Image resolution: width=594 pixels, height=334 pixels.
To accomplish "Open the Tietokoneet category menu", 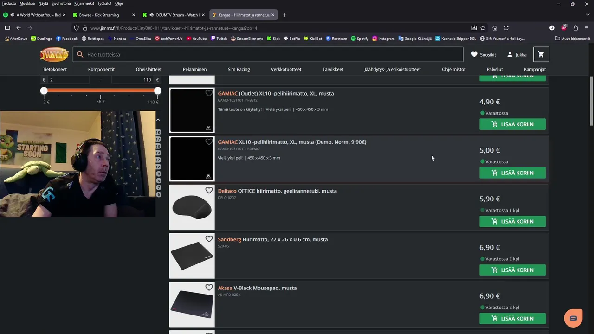I will click(x=55, y=69).
